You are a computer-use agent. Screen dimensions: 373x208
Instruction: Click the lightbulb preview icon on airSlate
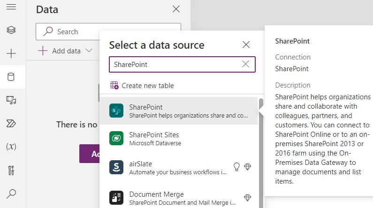(236, 167)
